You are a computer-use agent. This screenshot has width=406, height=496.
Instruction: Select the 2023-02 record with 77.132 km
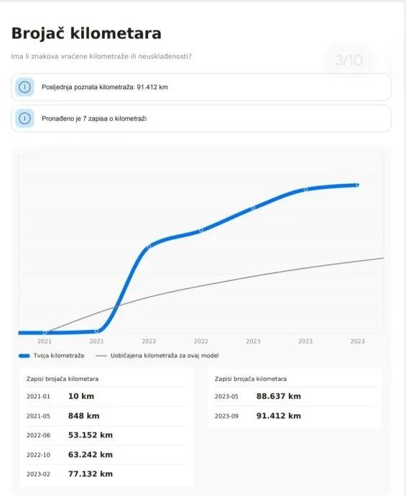click(x=107, y=474)
